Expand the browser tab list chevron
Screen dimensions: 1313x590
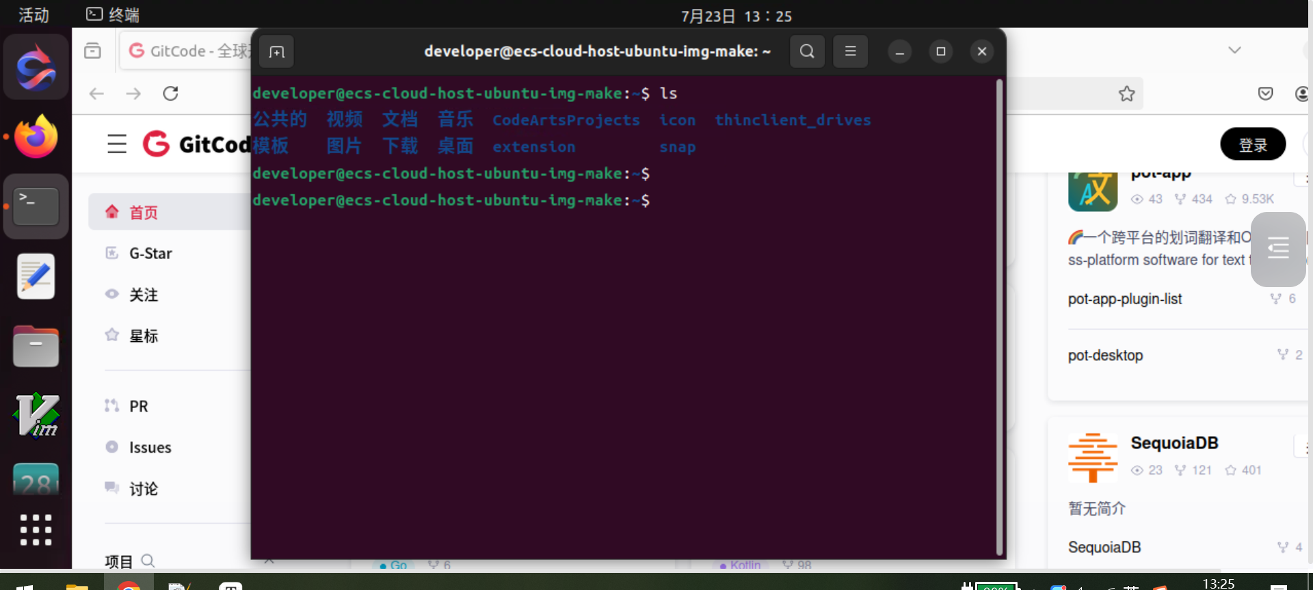tap(1234, 51)
